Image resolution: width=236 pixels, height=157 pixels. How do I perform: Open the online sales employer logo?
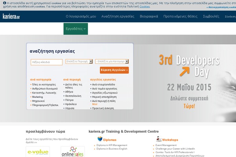[73, 152]
